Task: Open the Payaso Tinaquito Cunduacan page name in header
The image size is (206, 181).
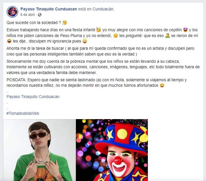Action: 49,9
